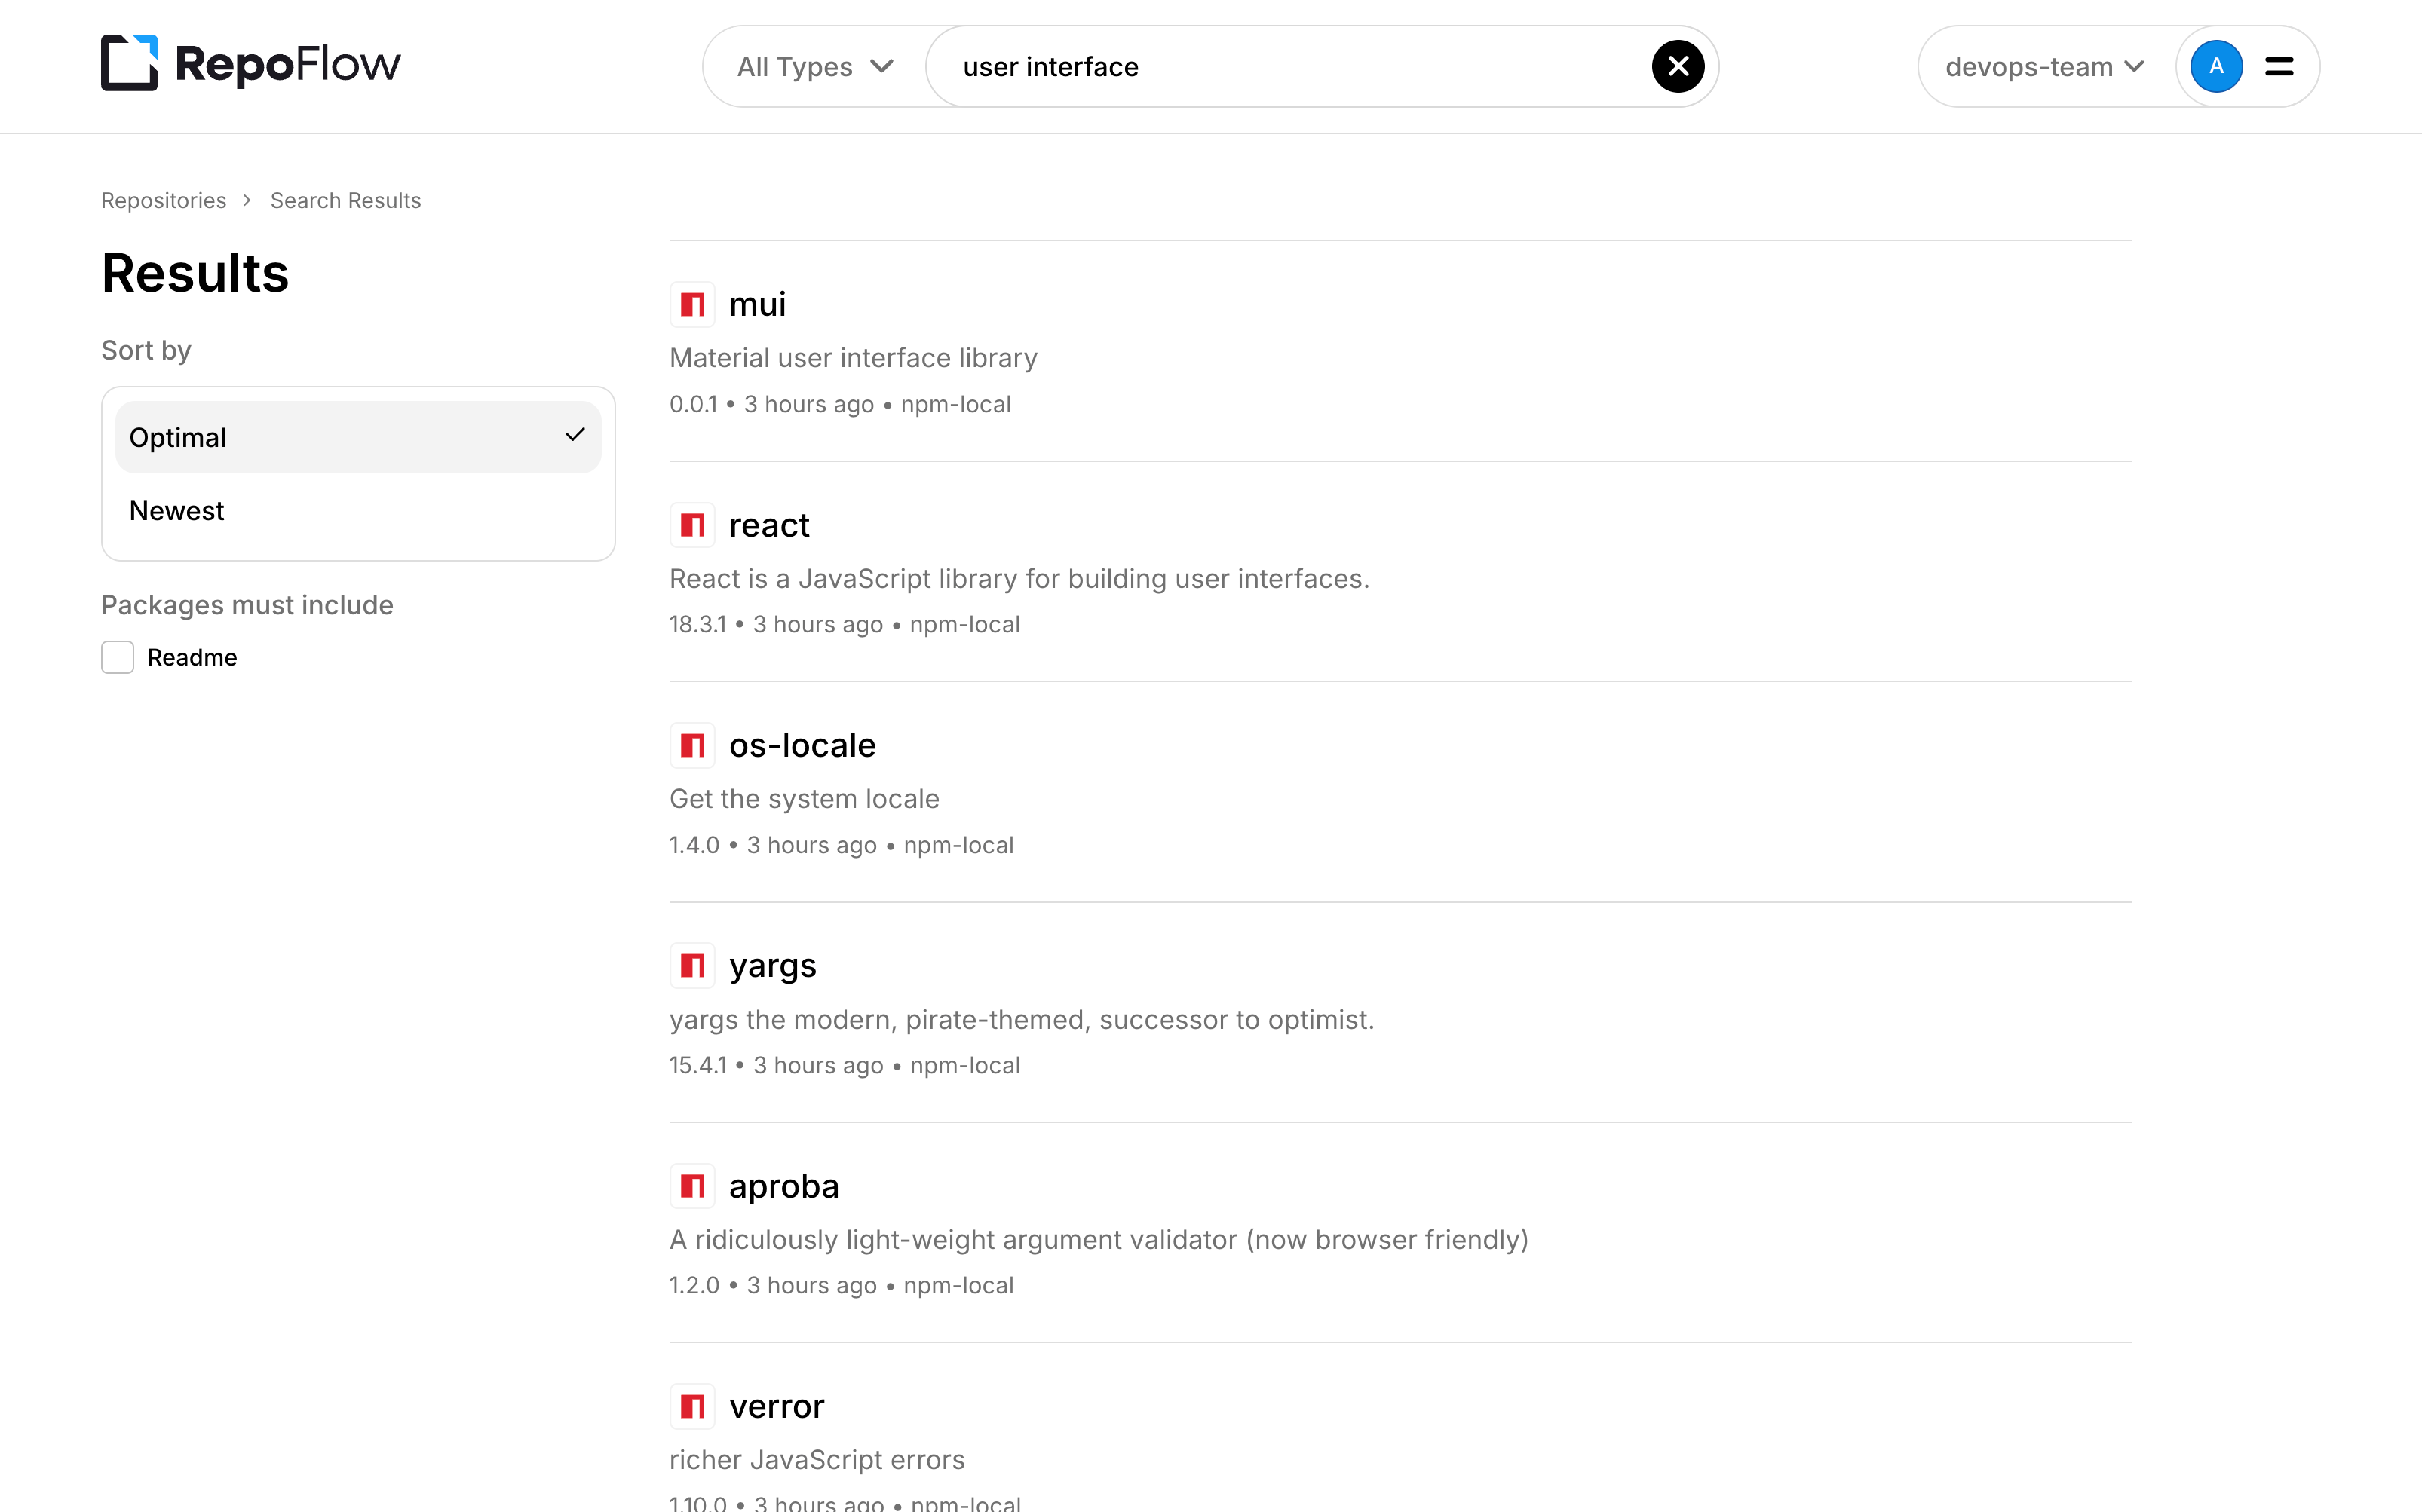Click 'React is a JavaScript library' description

click(x=1019, y=579)
